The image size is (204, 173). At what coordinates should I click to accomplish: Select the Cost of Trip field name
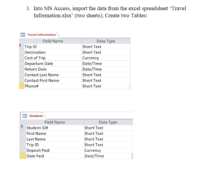53,58
